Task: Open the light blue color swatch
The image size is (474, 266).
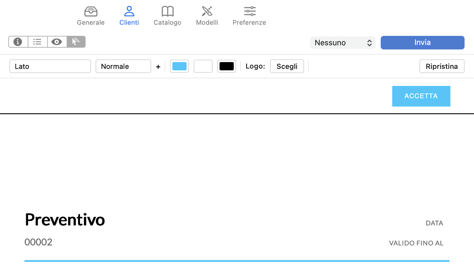Action: click(179, 66)
